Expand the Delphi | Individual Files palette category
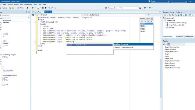The height and width of the screenshot is (110, 195). [x=164, y=47]
